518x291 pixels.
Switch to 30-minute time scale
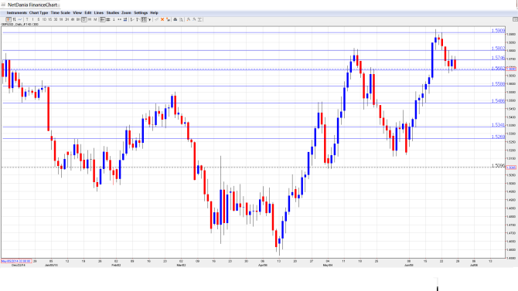click(56, 20)
